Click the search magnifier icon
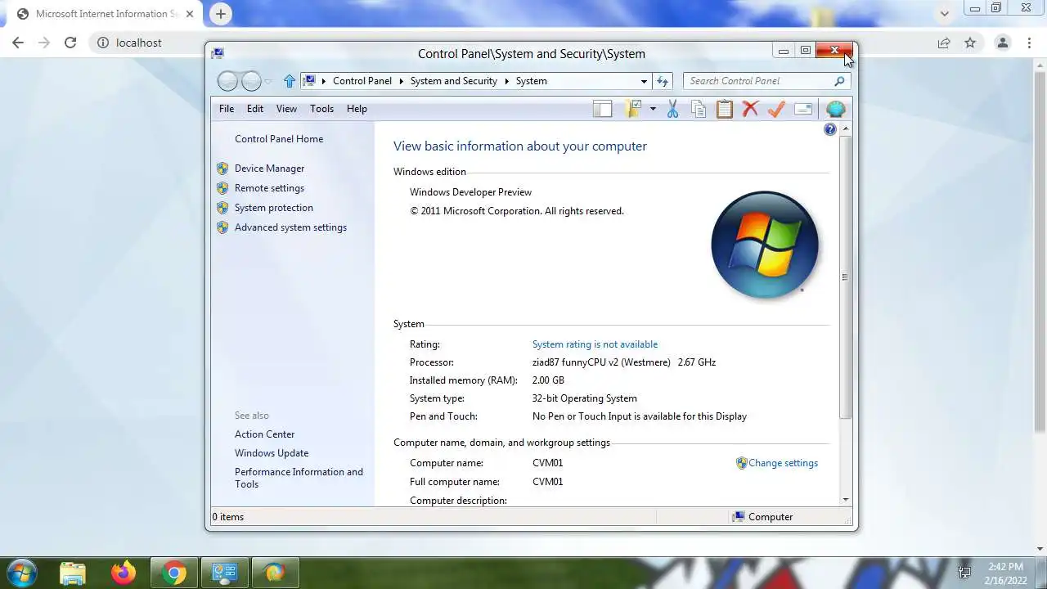This screenshot has height=589, width=1047. click(x=839, y=81)
